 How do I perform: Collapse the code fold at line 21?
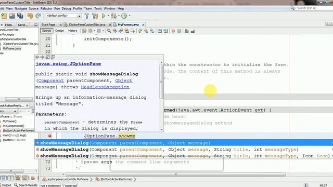pyautogui.click(x=57, y=45)
